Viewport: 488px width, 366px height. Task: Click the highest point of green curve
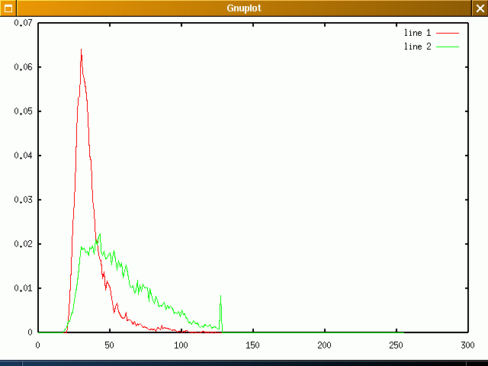[99, 234]
